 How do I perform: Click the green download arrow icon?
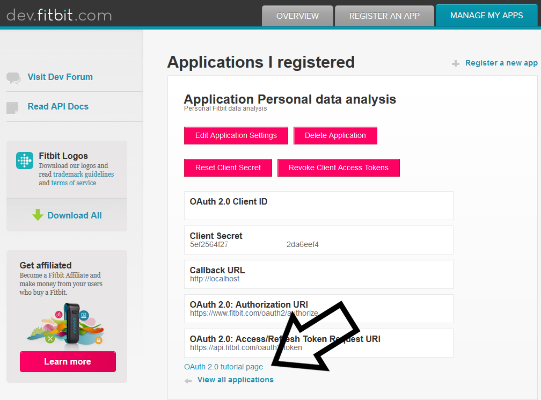coord(38,215)
